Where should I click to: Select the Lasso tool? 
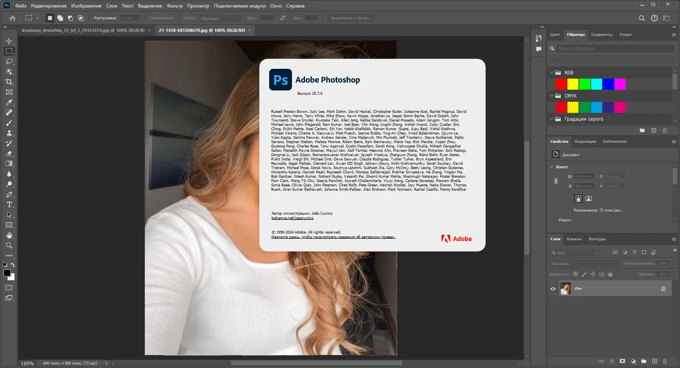9,61
